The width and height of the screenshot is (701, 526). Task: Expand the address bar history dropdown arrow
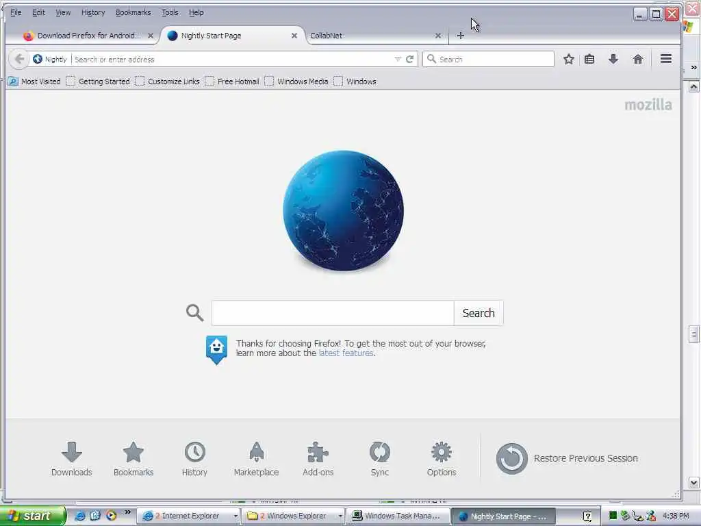398,59
